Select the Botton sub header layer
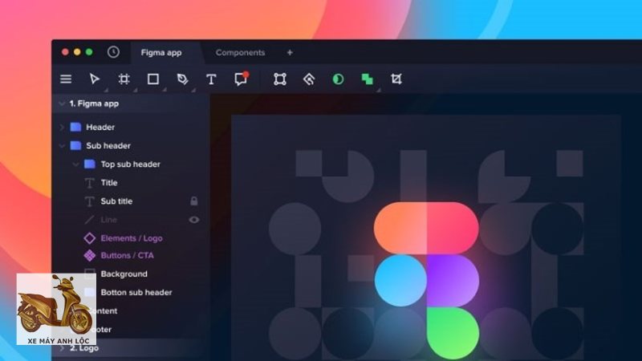This screenshot has width=642, height=361. pos(136,292)
